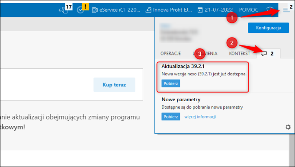Switch to the USTAWIENIA tab
Viewport: 295px width, 167px height.
coord(205,54)
